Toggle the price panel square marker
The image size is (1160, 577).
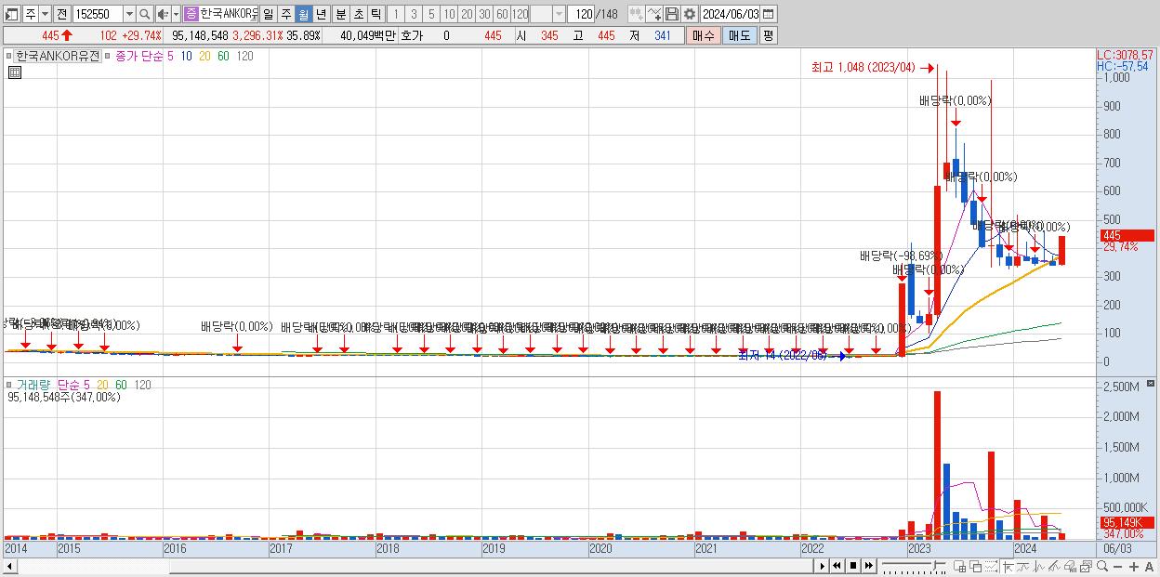[8, 56]
